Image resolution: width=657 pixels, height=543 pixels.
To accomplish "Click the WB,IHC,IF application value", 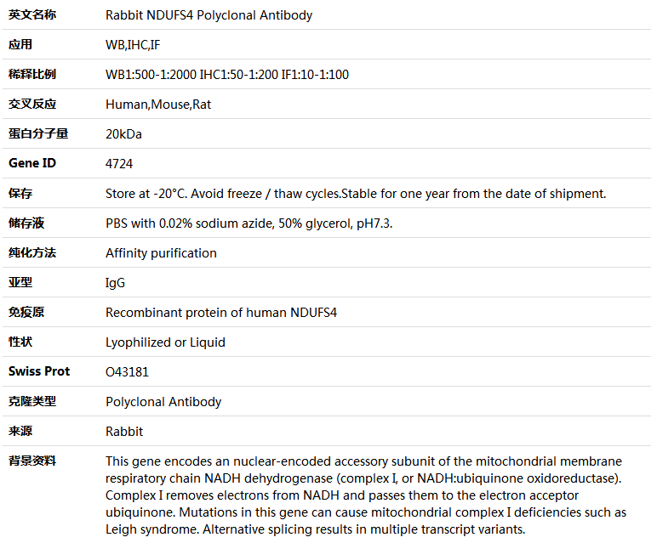I will point(133,44).
